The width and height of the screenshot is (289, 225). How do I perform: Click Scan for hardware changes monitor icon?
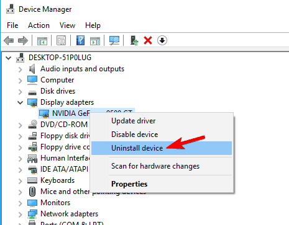(114, 40)
